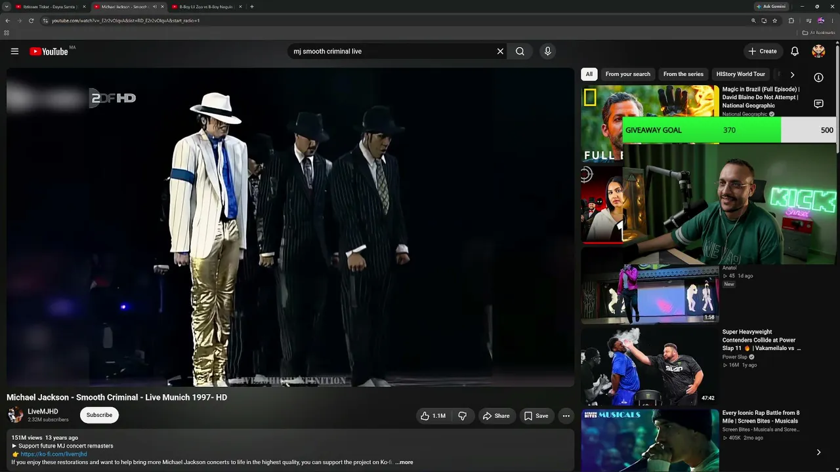
Task: Open the apps grid in bookmarks bar
Action: (7, 33)
